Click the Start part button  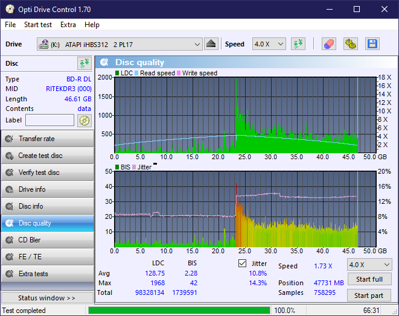tap(369, 295)
